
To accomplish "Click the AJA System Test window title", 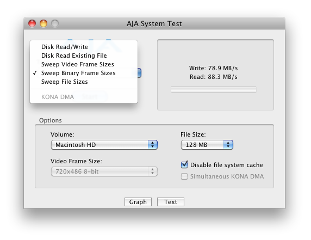I will pyautogui.click(x=154, y=23).
